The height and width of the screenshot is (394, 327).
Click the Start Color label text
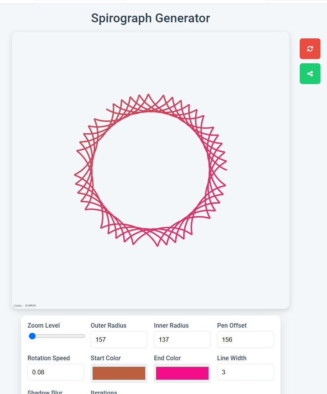pyautogui.click(x=106, y=358)
